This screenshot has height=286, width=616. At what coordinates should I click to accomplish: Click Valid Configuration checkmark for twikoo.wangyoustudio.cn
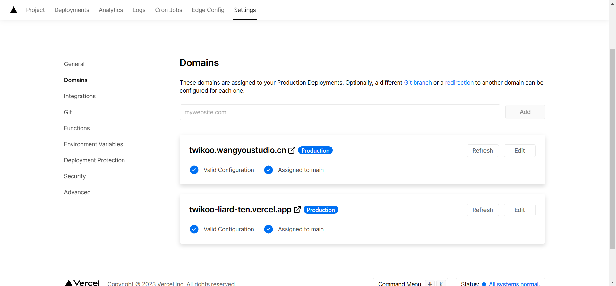194,170
